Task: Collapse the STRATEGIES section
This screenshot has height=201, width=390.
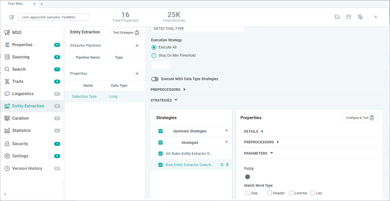Action: 164,100
